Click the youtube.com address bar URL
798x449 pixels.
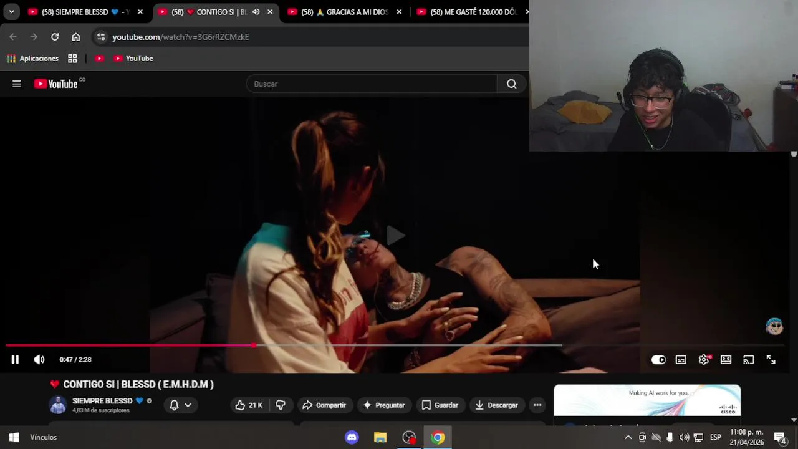click(x=180, y=37)
